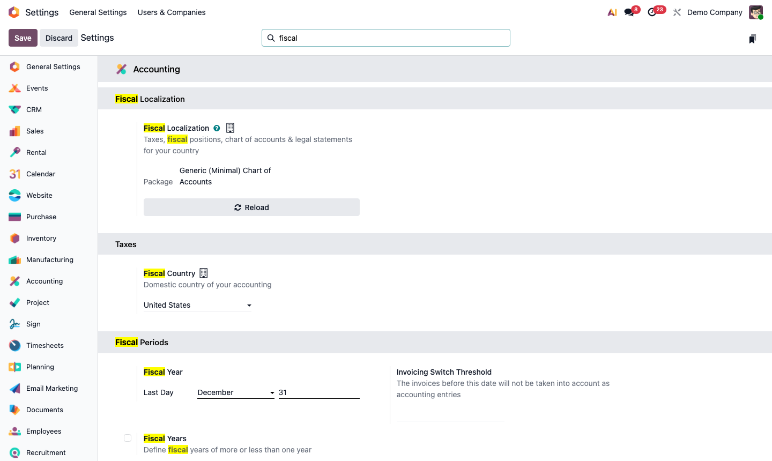Viewport: 772px width, 461px height.
Task: Discard the current settings changes
Action: point(58,38)
